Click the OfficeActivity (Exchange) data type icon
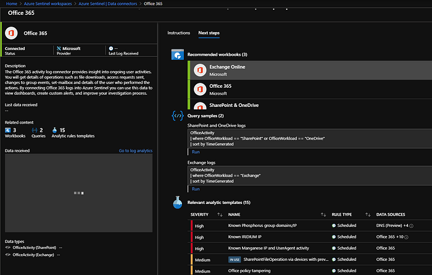The height and width of the screenshot is (275, 432). [x=7, y=255]
